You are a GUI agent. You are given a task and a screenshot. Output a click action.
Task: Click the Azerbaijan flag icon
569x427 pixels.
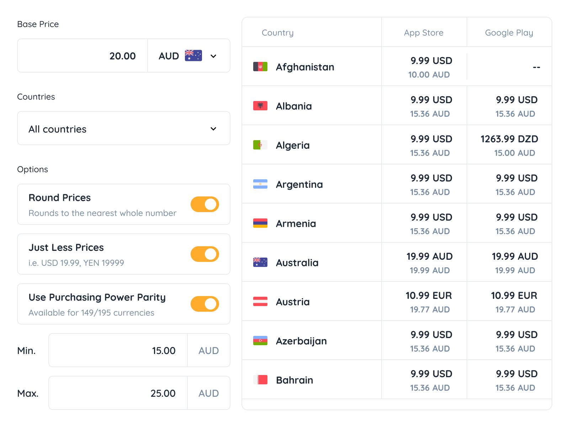pyautogui.click(x=260, y=341)
